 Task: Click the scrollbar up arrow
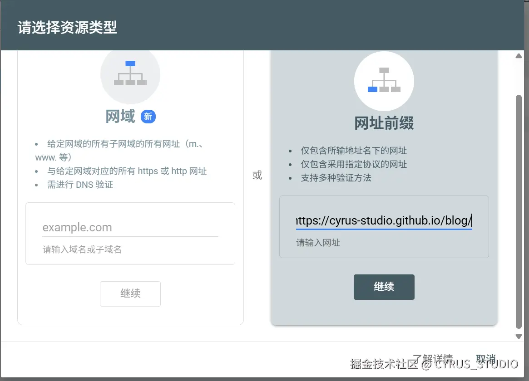tap(519, 56)
